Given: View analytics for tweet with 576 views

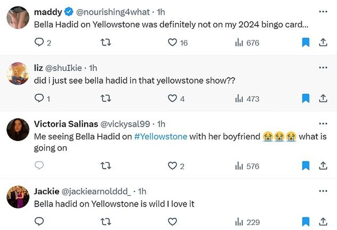Looking at the screenshot, I should [247, 166].
